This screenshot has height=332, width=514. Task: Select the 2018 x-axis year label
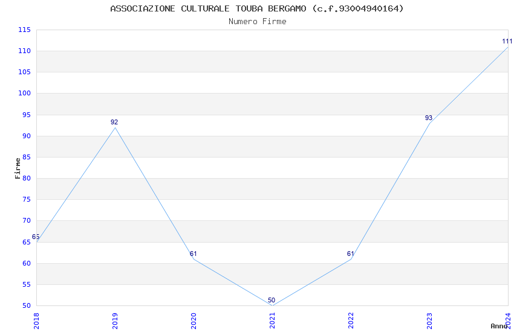click(36, 321)
